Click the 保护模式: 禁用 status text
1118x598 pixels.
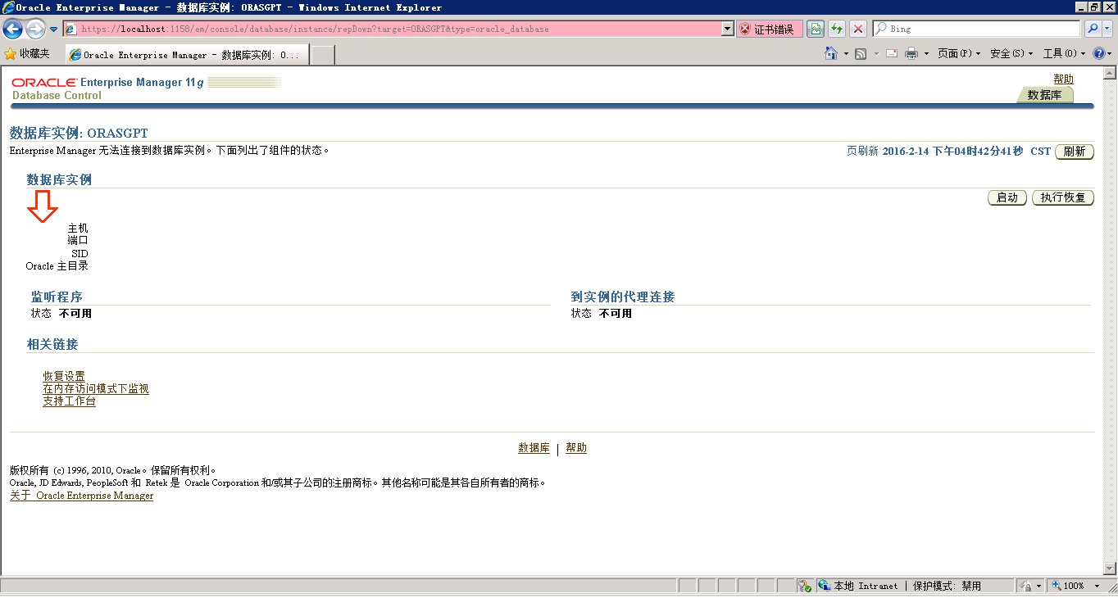947,586
